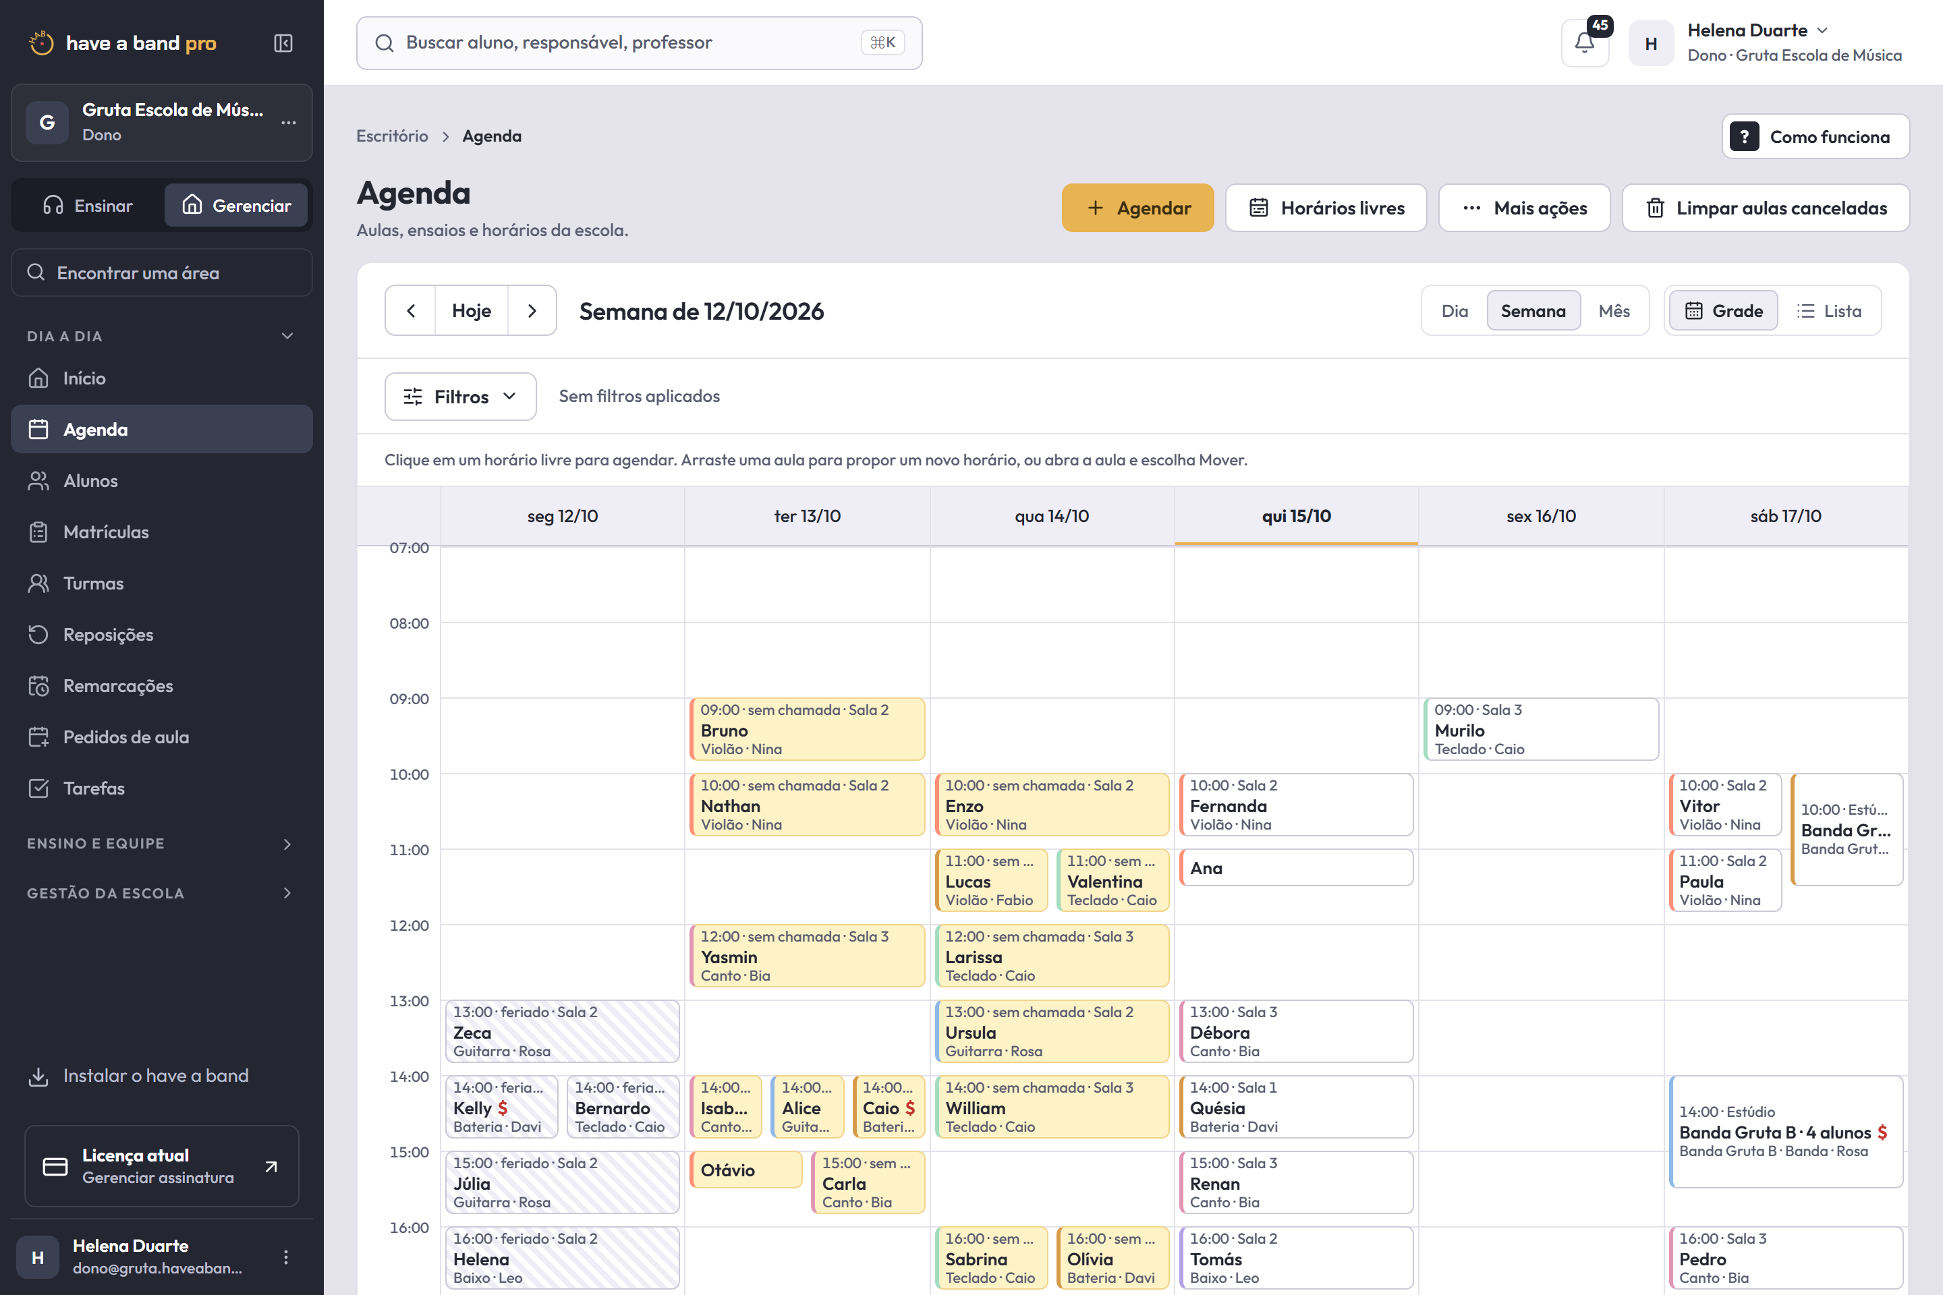Screen dimensions: 1943x1295
Task: Switch to Ensinar mode
Action: pyautogui.click(x=88, y=206)
